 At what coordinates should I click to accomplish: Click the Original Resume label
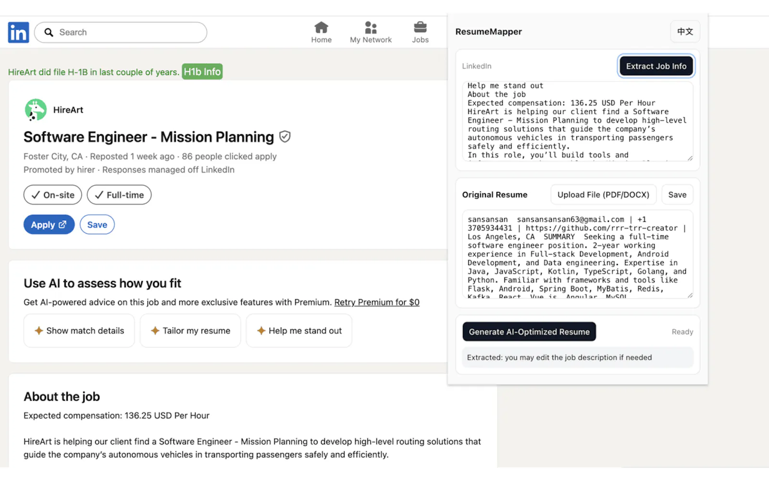(495, 195)
